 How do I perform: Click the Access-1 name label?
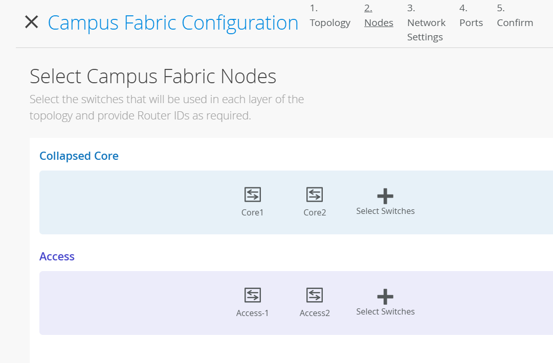pos(252,313)
